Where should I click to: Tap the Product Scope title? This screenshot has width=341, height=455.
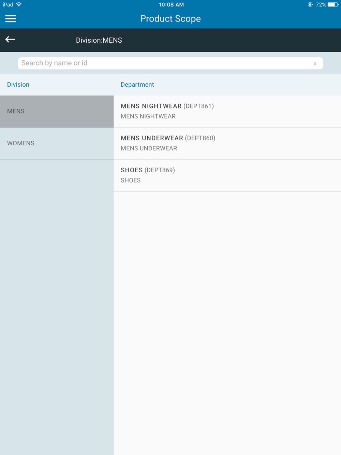170,19
